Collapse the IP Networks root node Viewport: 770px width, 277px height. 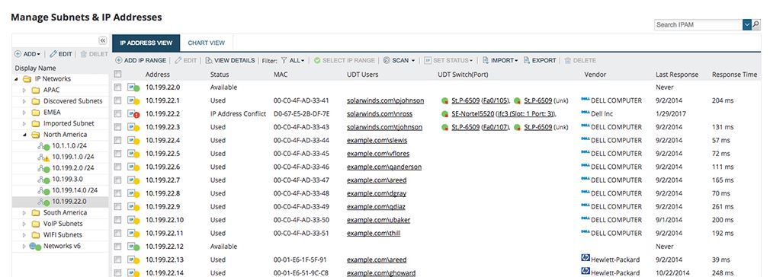pyautogui.click(x=16, y=79)
